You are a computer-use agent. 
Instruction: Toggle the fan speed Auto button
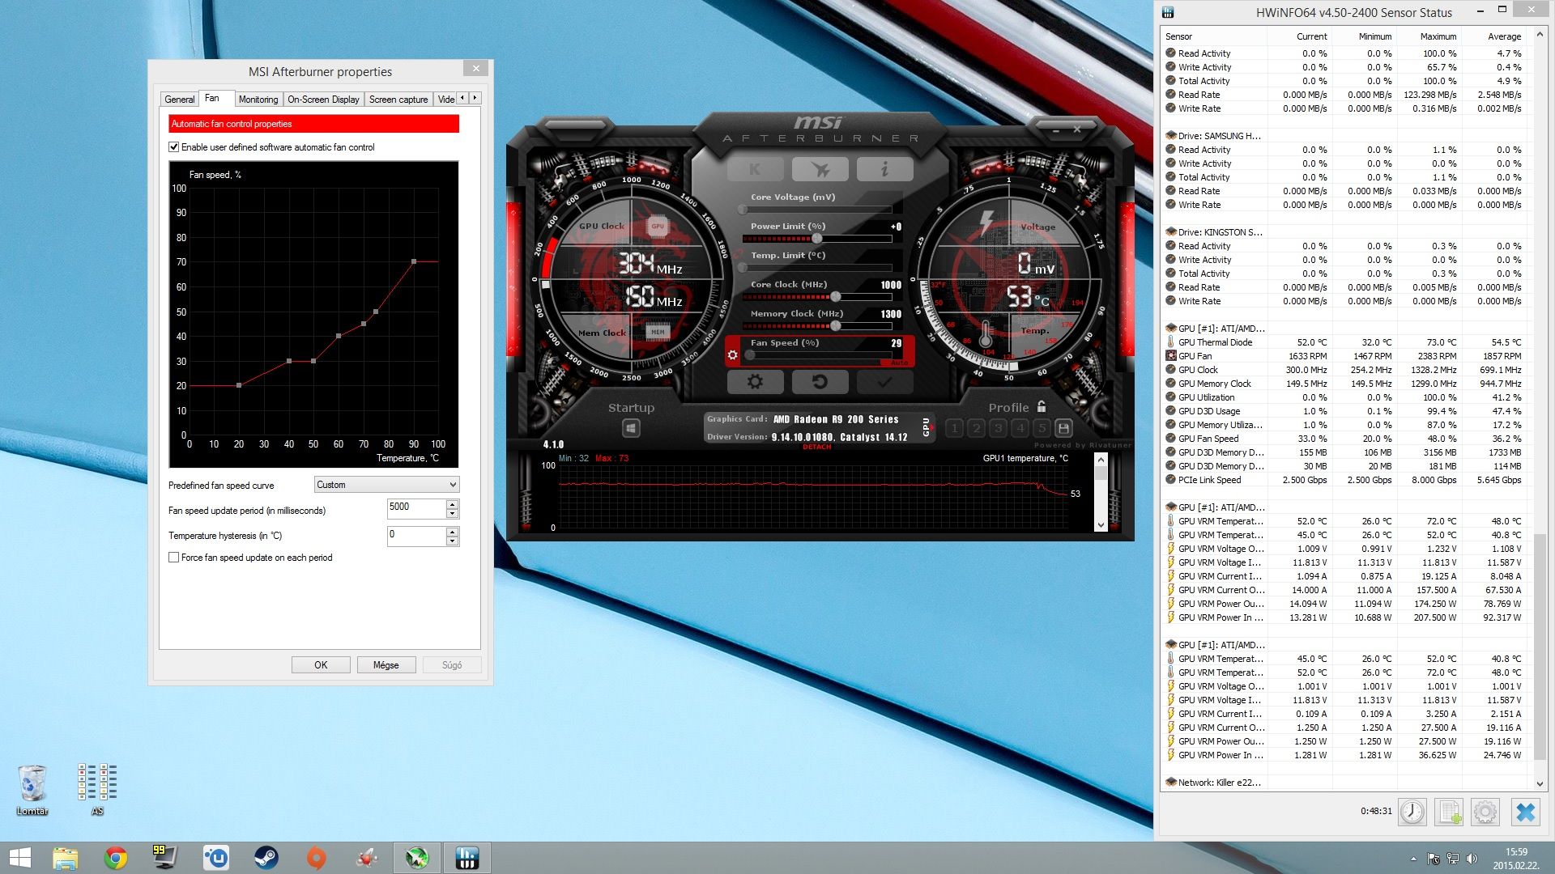coord(899,363)
